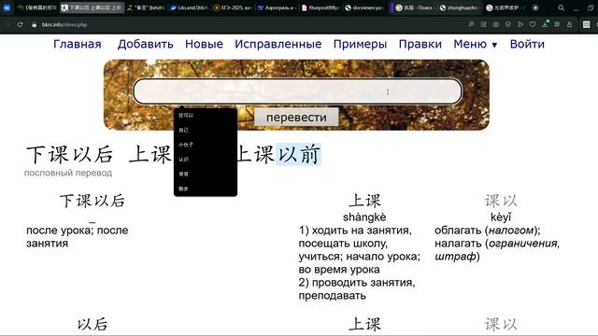Open the Добавить link
Screen dimensions: 598x336
[146, 44]
